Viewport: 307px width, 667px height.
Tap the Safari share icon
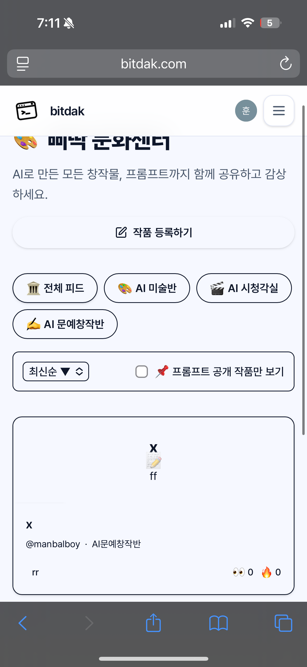(153, 623)
